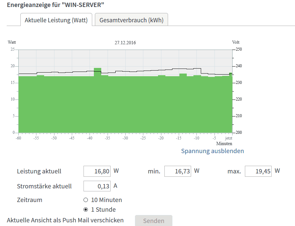Click the Spannung ausblenden link

coord(212,151)
